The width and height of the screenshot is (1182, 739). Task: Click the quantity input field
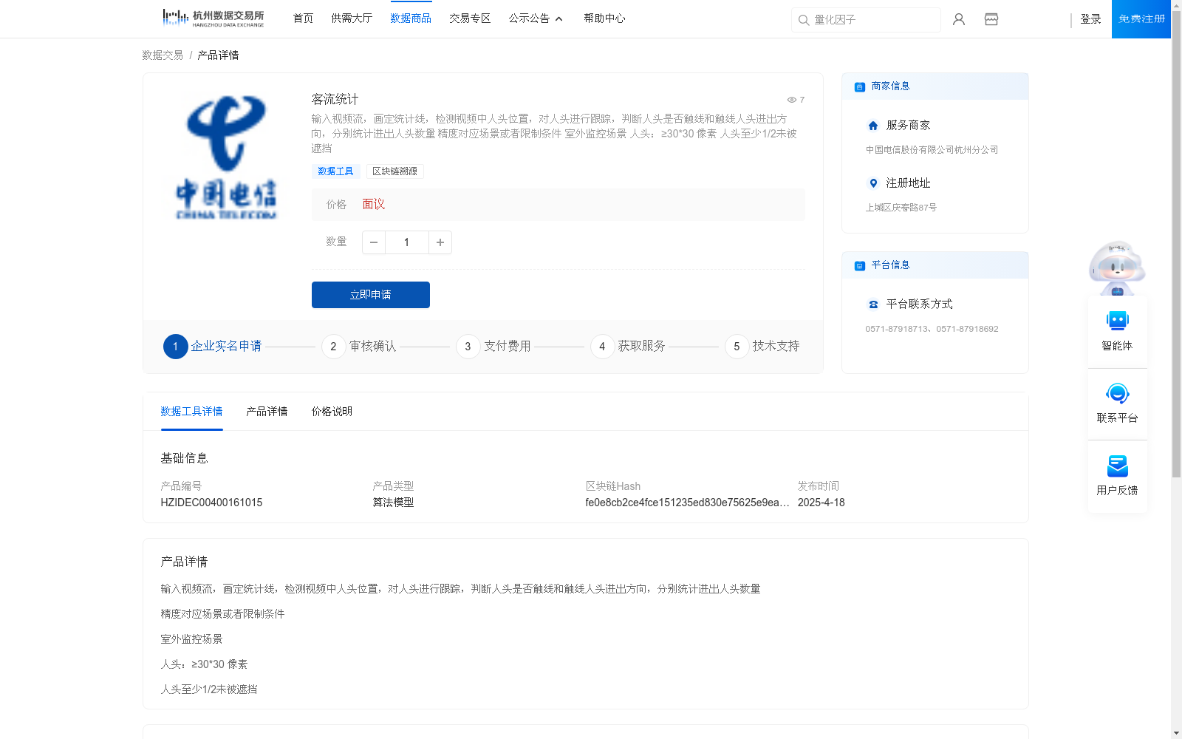point(407,242)
